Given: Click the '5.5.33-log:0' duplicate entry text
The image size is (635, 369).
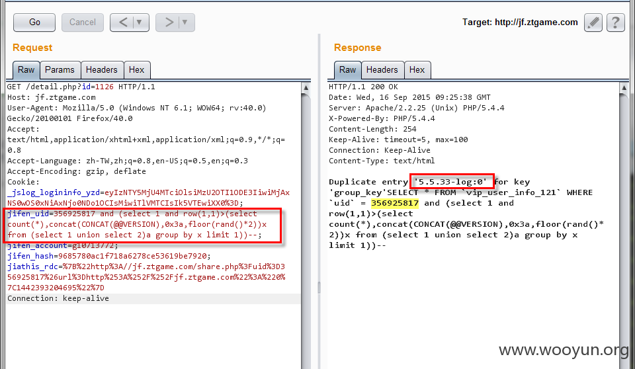Looking at the screenshot, I should tap(450, 181).
